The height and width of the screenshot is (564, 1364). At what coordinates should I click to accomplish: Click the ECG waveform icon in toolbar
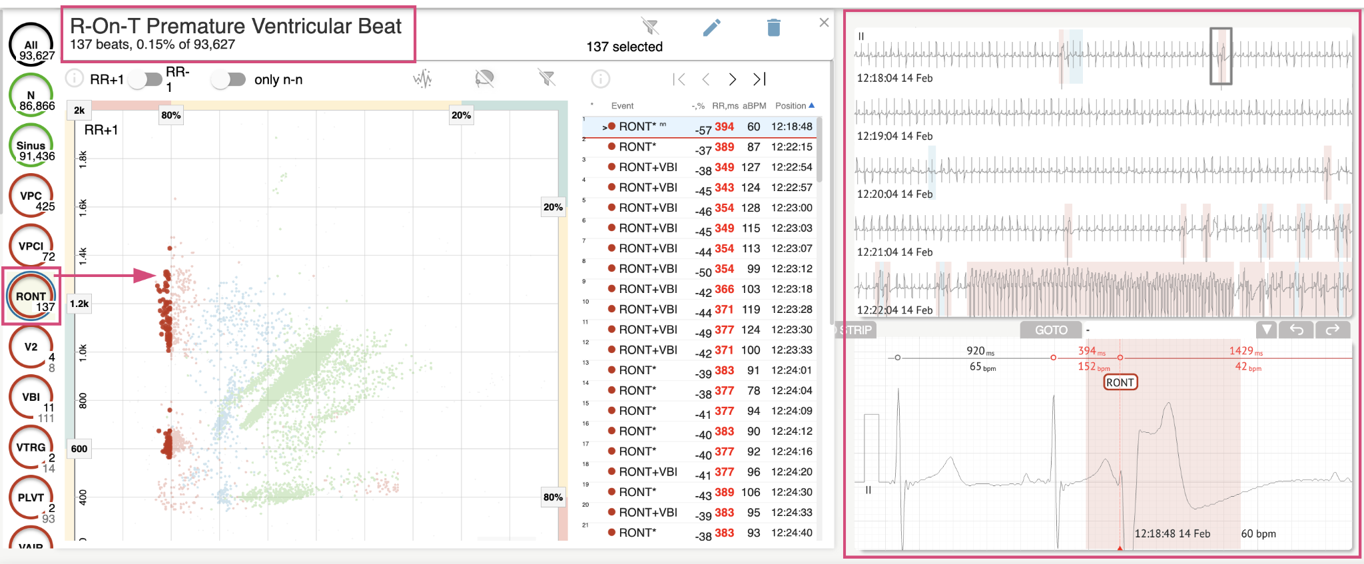[x=422, y=79]
